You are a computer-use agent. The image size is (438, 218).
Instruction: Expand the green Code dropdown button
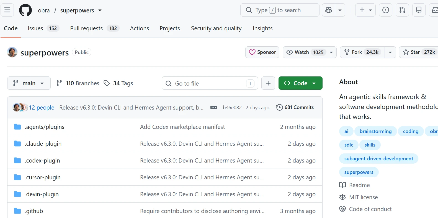(x=300, y=83)
